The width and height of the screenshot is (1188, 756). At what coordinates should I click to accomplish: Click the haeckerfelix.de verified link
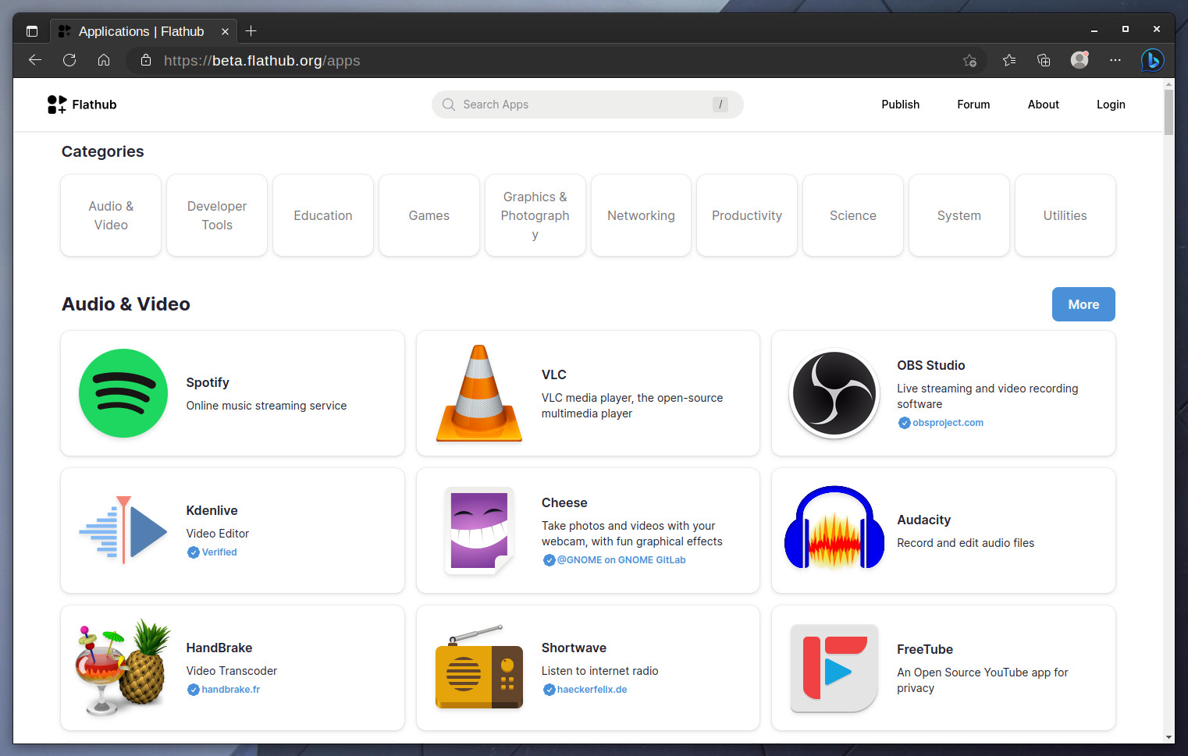tap(592, 690)
